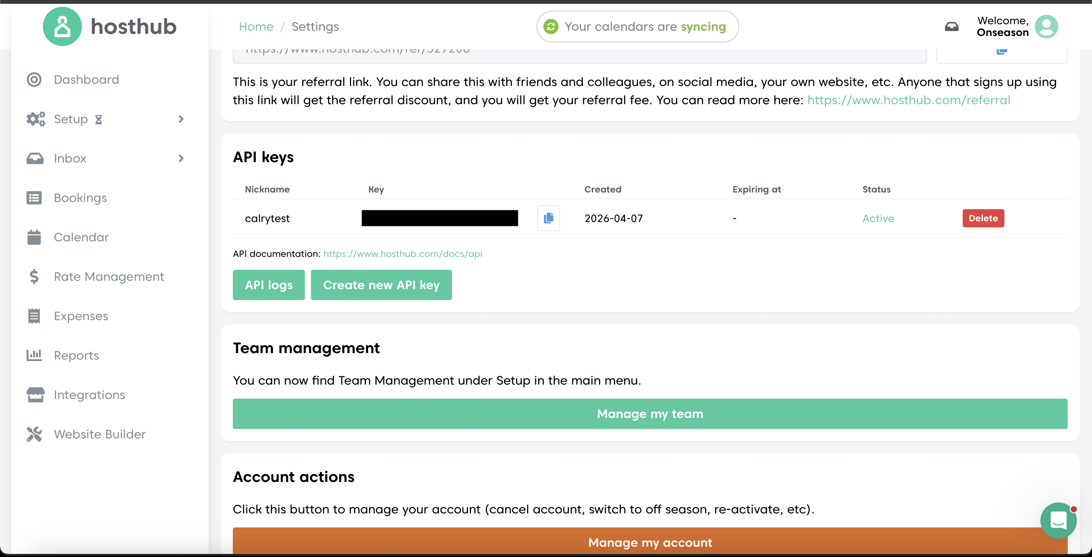Open the Dashboard from the sidebar
The width and height of the screenshot is (1092, 557).
pyautogui.click(x=86, y=79)
